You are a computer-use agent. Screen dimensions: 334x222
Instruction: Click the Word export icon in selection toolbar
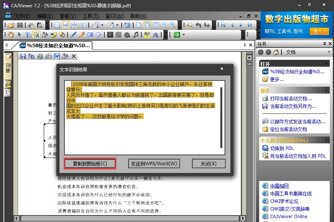coord(57,56)
